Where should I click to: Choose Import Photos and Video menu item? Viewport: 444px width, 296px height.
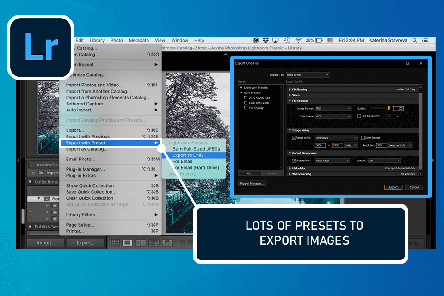pos(111,85)
